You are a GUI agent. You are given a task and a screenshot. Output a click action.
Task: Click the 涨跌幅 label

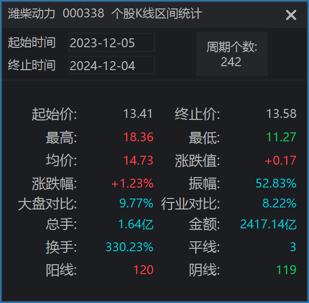[54, 184]
